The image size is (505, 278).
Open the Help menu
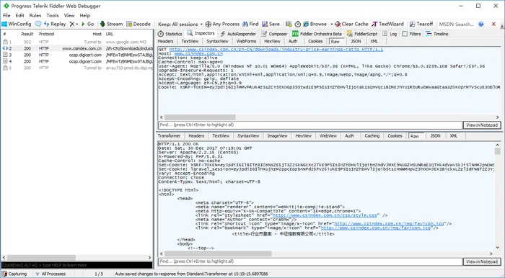pos(85,15)
